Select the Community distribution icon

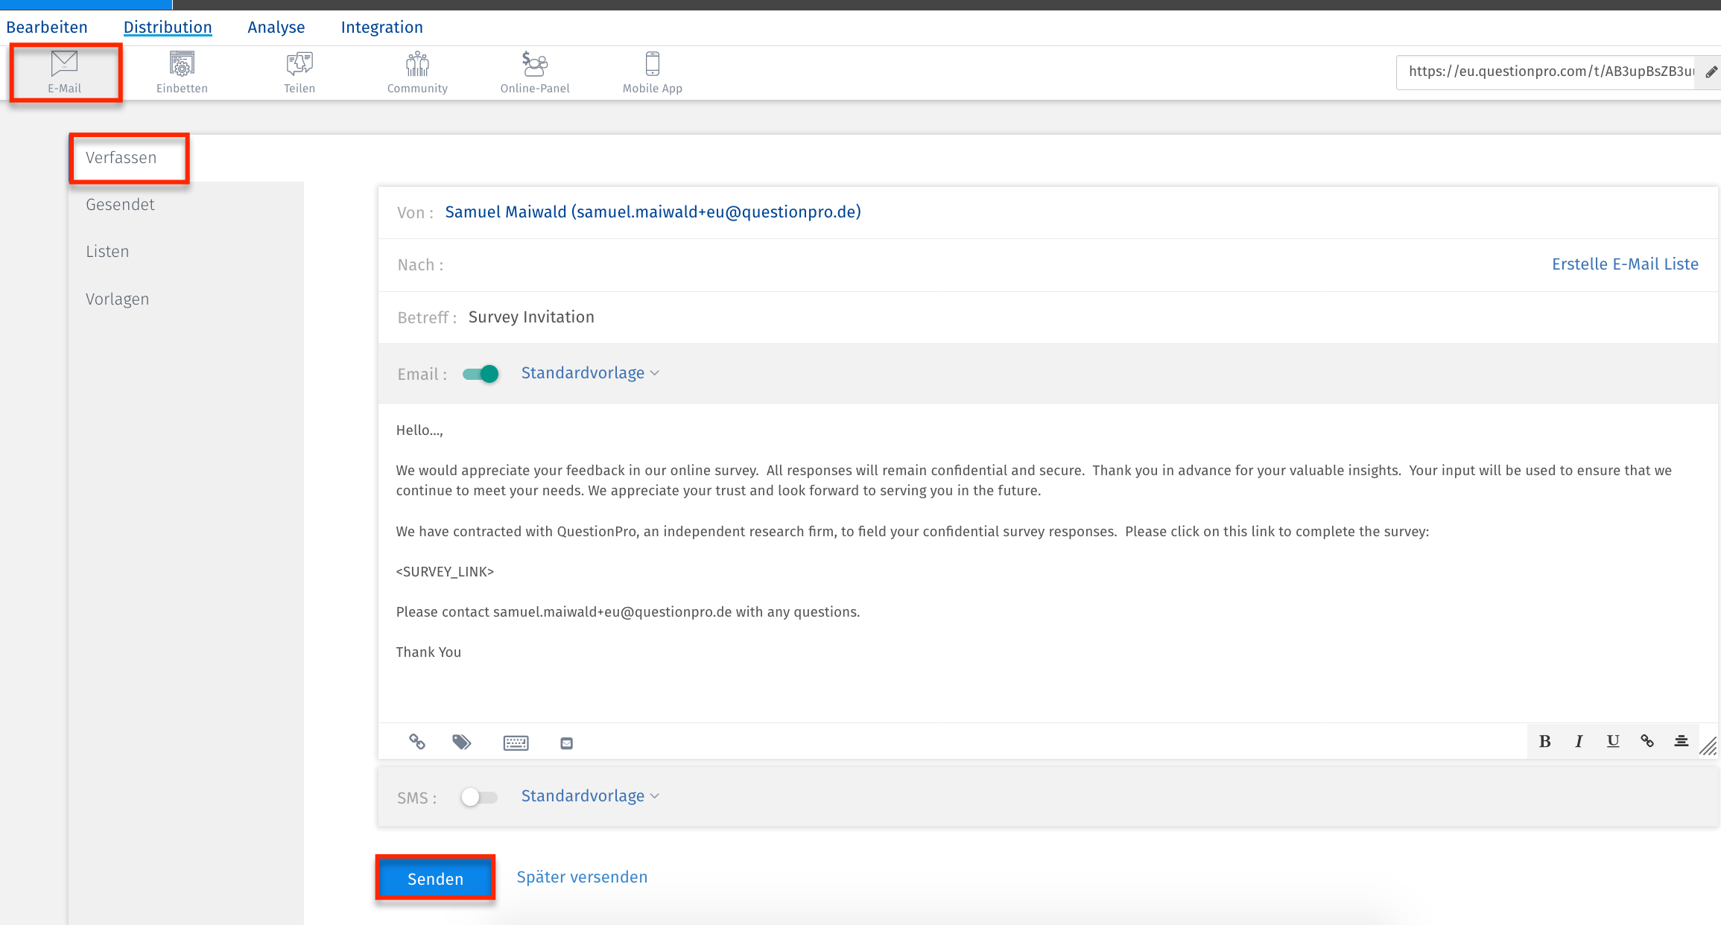417,71
